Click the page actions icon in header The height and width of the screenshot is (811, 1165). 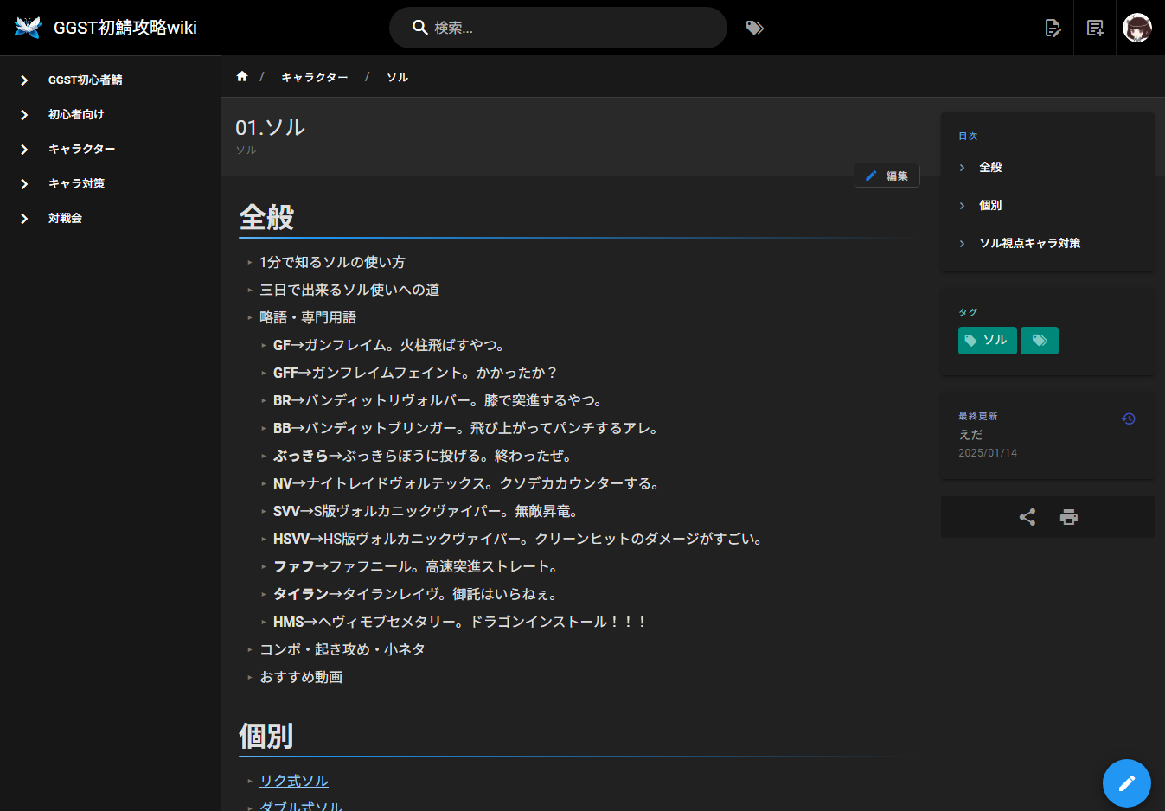pyautogui.click(x=1053, y=28)
